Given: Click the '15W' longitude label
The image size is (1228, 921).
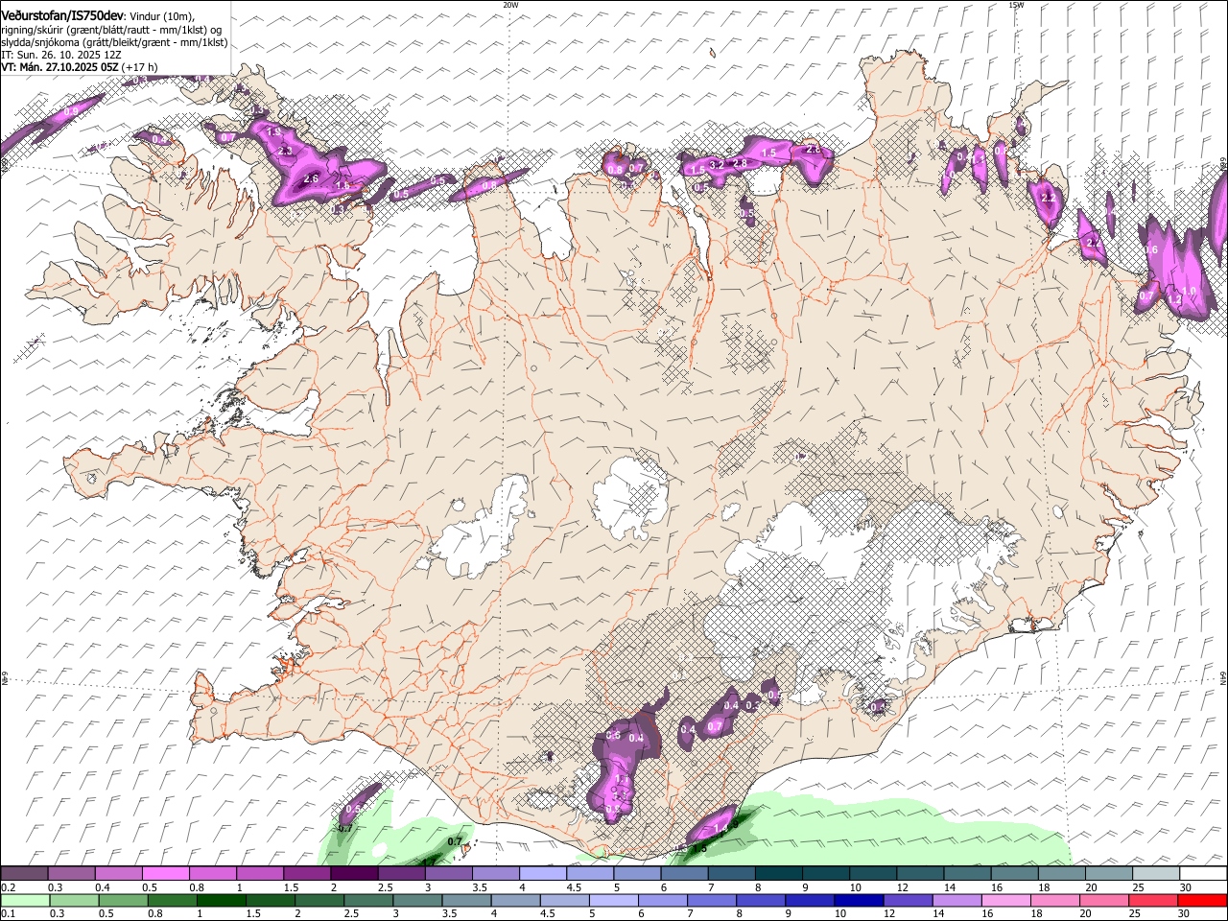Looking at the screenshot, I should (x=1016, y=5).
